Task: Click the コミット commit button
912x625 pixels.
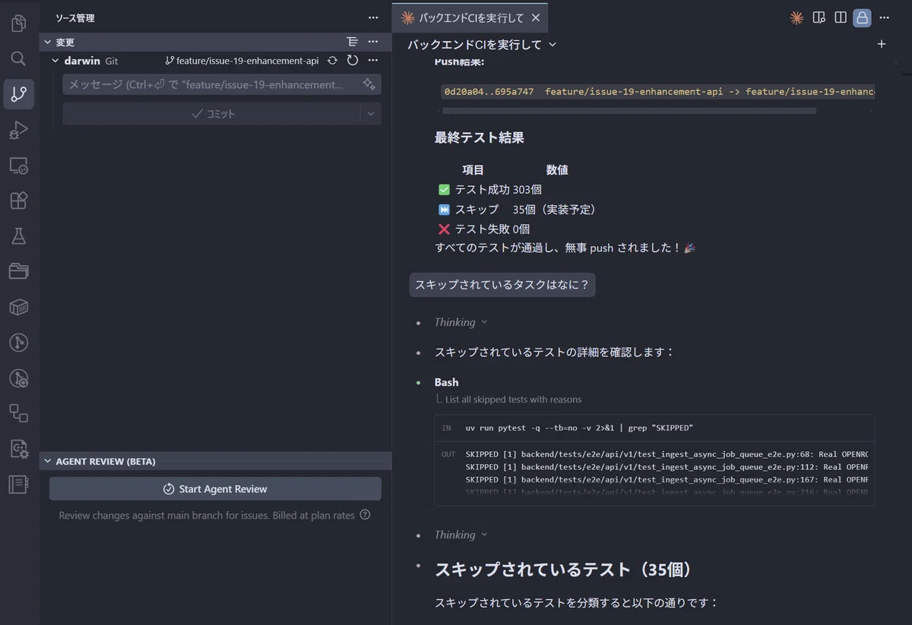Action: click(x=212, y=113)
